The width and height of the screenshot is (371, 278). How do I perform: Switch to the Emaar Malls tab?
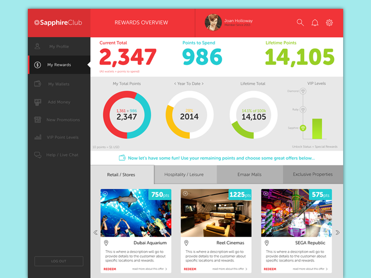(249, 175)
